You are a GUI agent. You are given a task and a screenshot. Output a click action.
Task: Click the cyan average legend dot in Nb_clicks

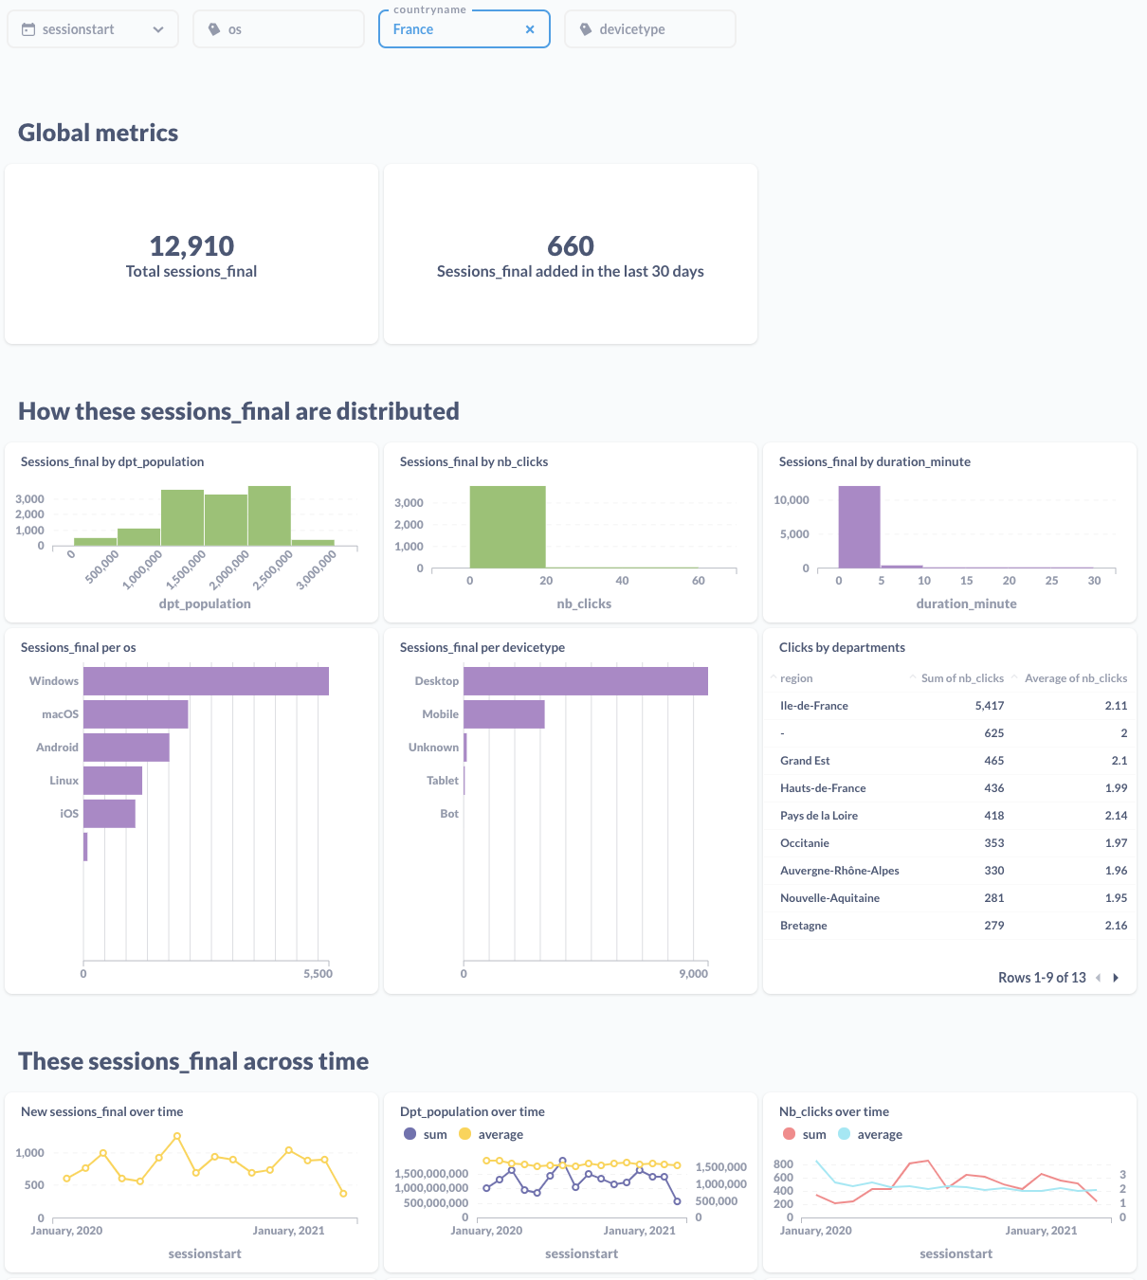click(845, 1134)
